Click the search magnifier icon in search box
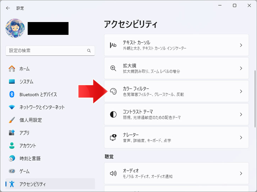Viewport: 257px width, 192px height. click(x=89, y=50)
